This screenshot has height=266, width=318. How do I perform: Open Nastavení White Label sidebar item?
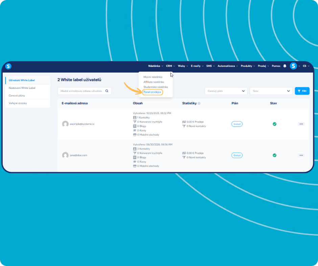click(28, 88)
